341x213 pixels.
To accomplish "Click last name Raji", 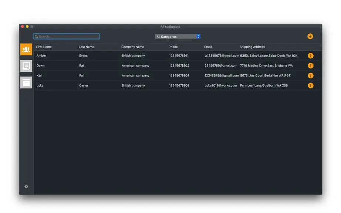I will [x=82, y=66].
